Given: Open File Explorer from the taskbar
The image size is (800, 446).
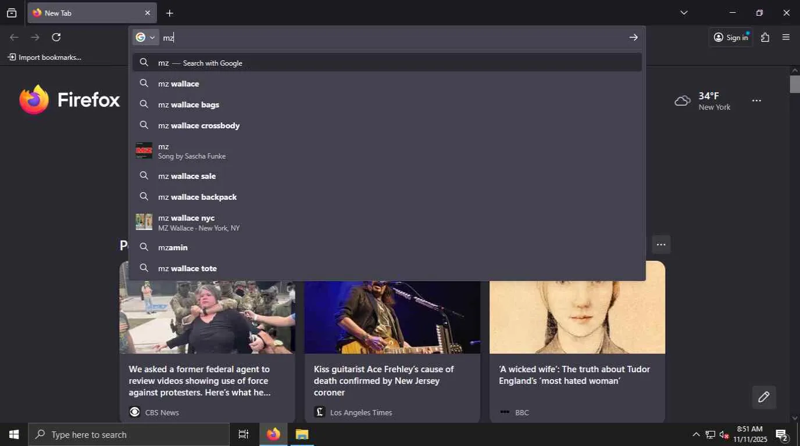Looking at the screenshot, I should 302,434.
